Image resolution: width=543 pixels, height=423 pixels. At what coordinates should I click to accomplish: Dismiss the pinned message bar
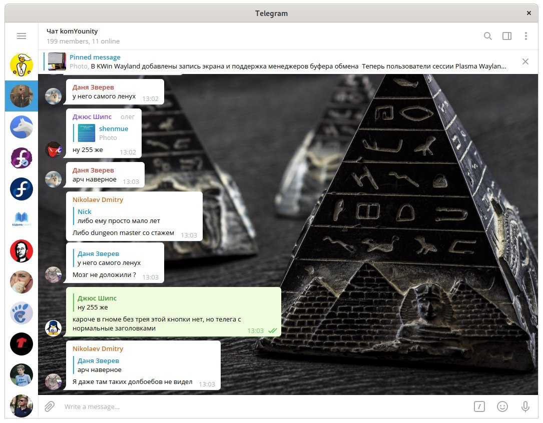(525, 61)
